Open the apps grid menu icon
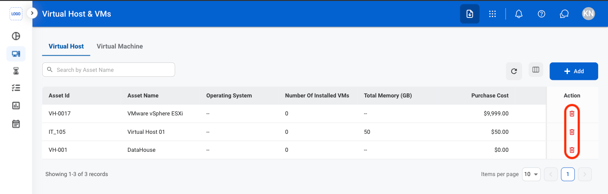 pos(492,14)
